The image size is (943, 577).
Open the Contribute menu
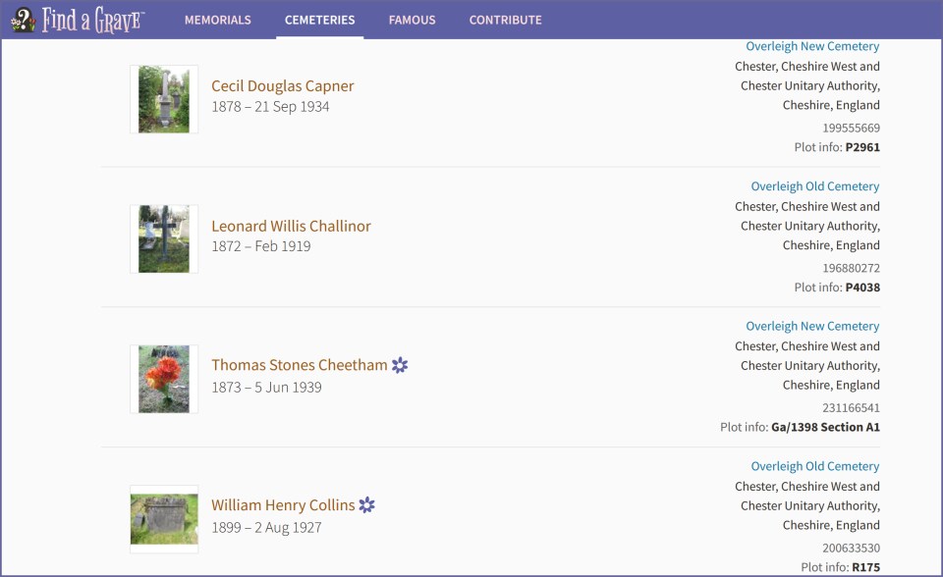[x=505, y=20]
